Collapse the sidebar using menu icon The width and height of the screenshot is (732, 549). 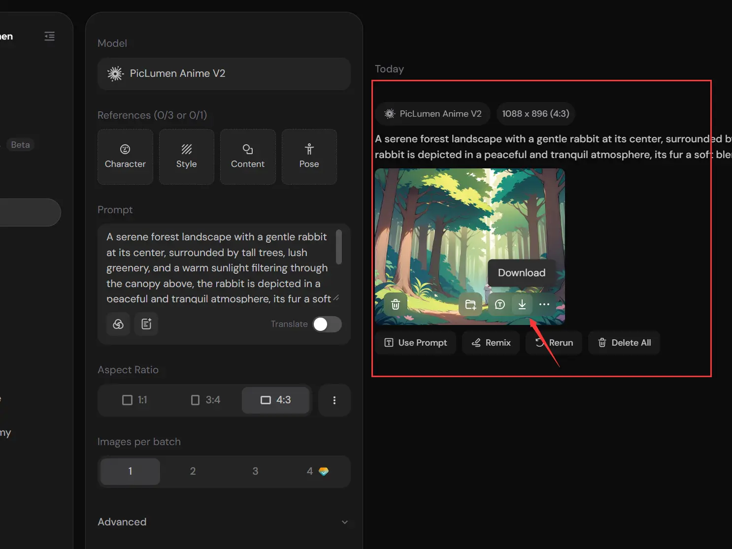[x=49, y=36]
